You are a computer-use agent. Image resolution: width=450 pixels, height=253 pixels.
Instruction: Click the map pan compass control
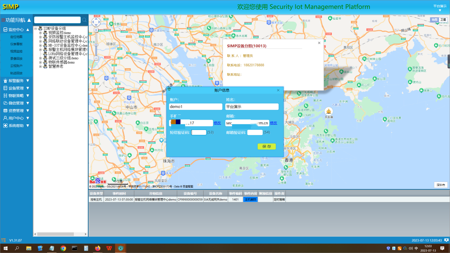pos(96,22)
